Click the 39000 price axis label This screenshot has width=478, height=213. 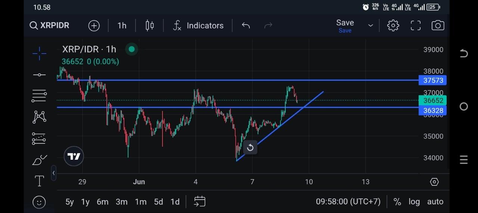tap(433, 50)
